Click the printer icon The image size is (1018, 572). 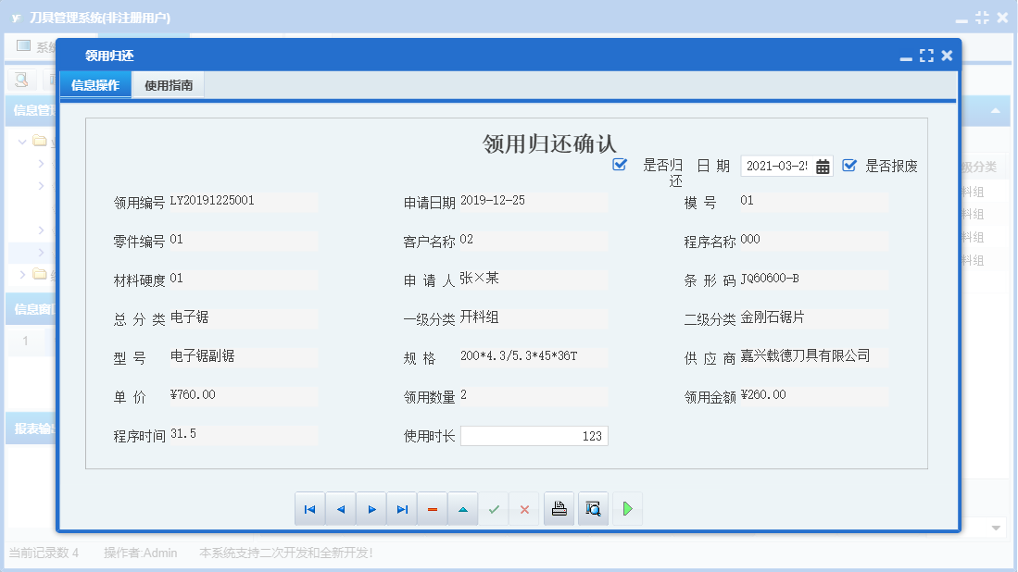pos(559,509)
